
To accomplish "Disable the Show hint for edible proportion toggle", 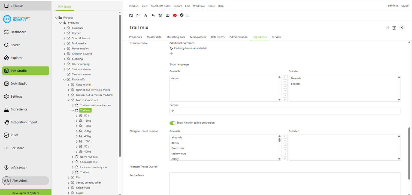I will point(172,123).
